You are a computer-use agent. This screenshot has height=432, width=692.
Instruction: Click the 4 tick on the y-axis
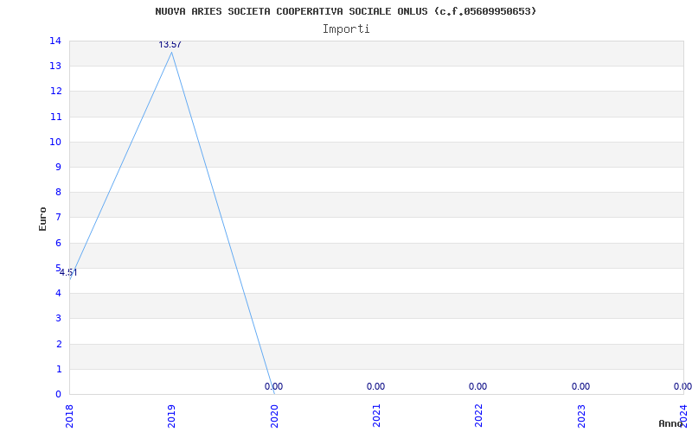(58, 293)
